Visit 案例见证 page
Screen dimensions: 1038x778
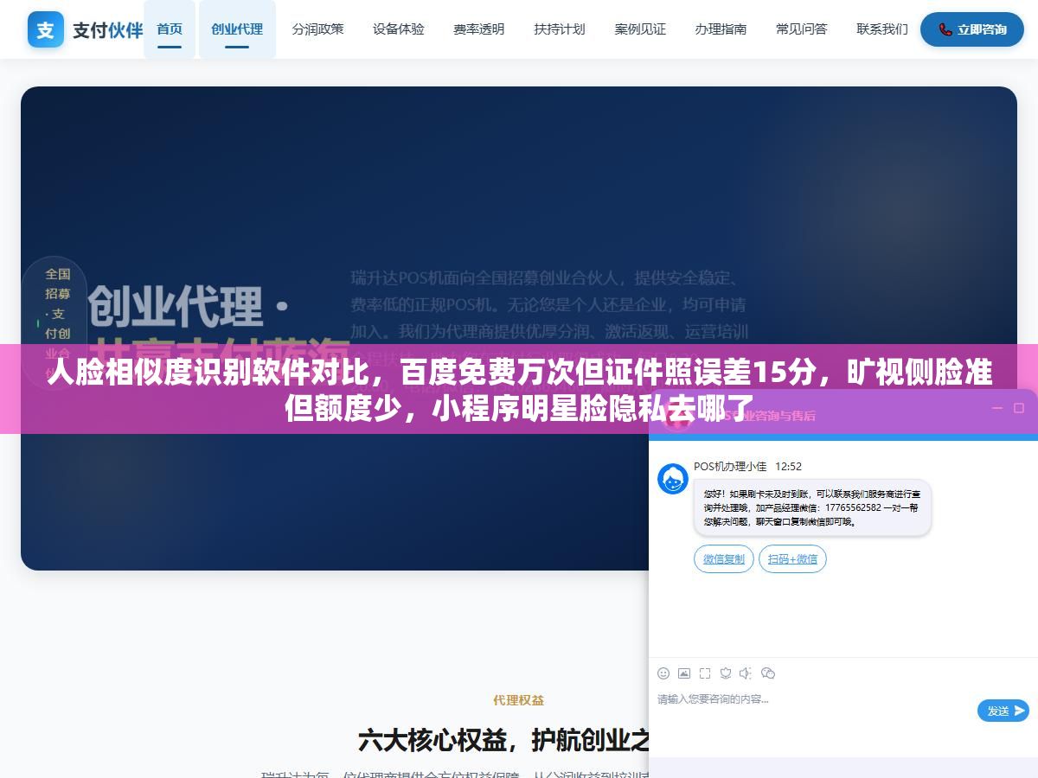[x=640, y=29]
